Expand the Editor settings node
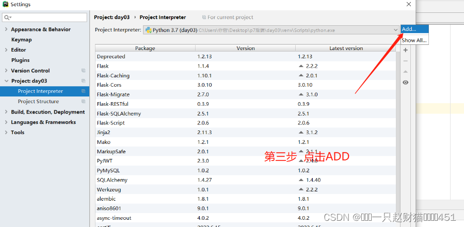 click(6, 50)
